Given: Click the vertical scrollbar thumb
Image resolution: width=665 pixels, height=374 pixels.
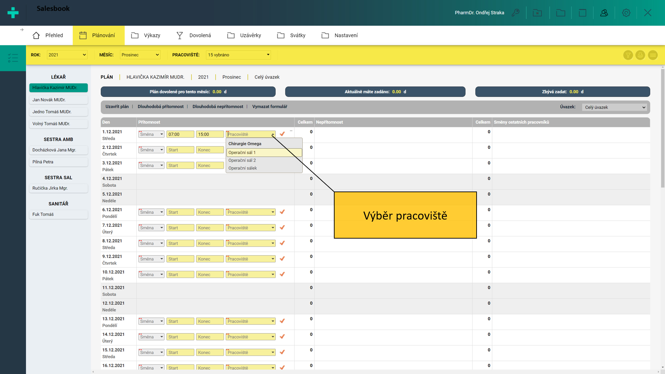Looking at the screenshot, I should [x=662, y=128].
